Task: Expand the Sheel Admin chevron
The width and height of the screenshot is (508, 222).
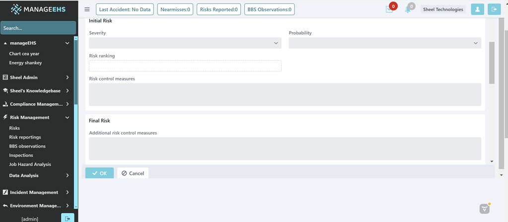Action: 68,77
